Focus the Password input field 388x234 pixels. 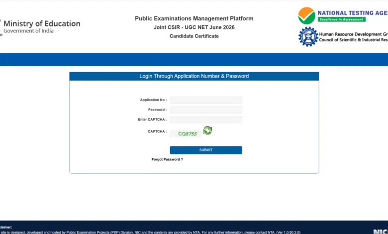point(206,110)
